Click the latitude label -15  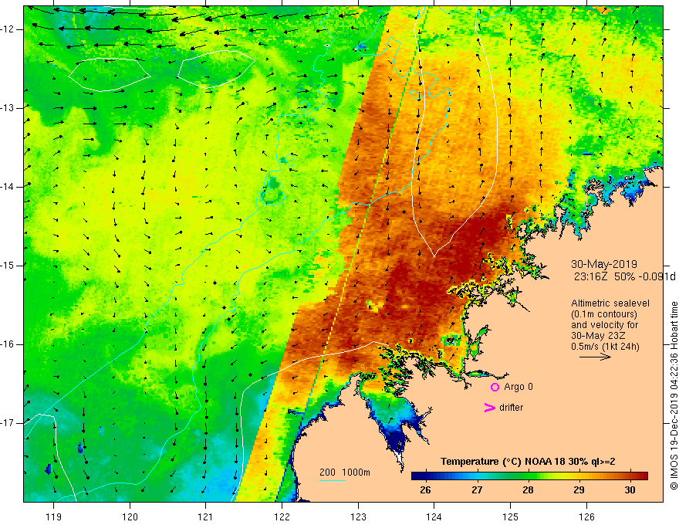[8, 266]
